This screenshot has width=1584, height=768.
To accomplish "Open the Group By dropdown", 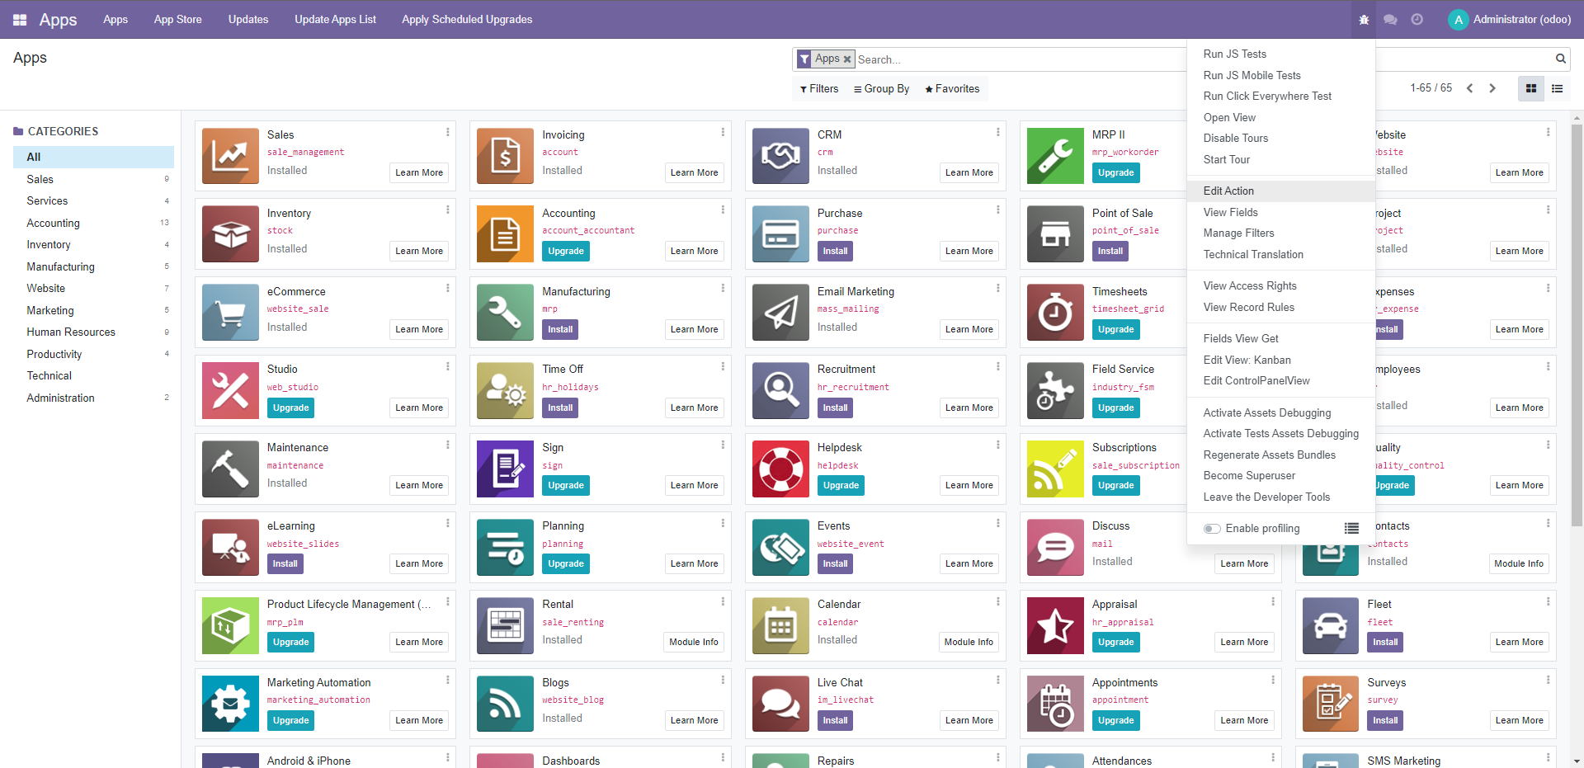I will (881, 89).
